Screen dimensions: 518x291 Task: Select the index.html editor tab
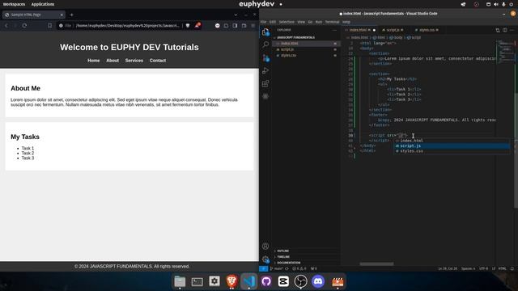pos(359,30)
